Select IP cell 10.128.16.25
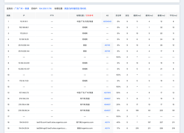 (24, 39)
